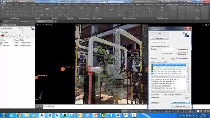Screen dimensions: 210x118
Task: Click the command line wrench customize icon
Action: pos(41,107)
